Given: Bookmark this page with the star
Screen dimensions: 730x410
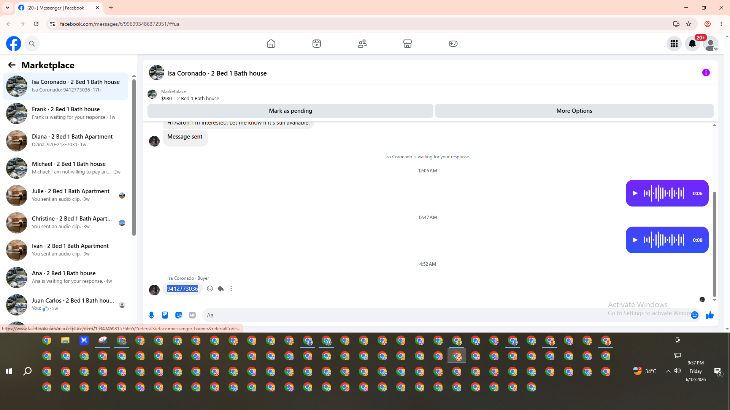Looking at the screenshot, I should tap(689, 24).
